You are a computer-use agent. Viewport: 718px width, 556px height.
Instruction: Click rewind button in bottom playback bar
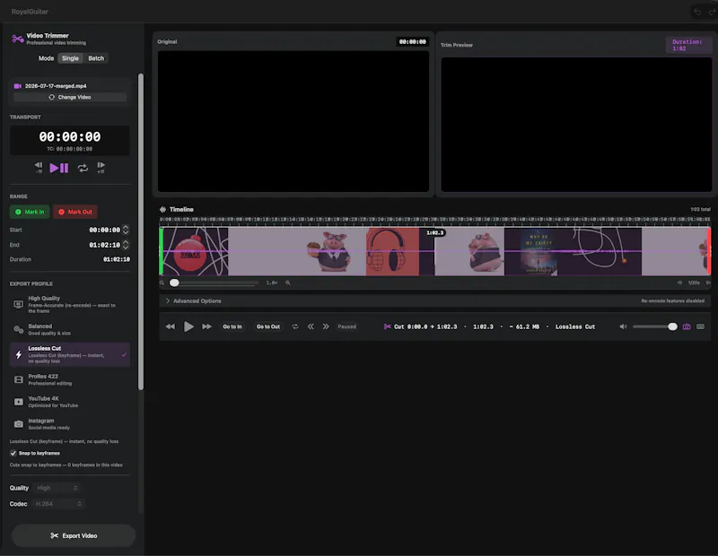click(171, 326)
